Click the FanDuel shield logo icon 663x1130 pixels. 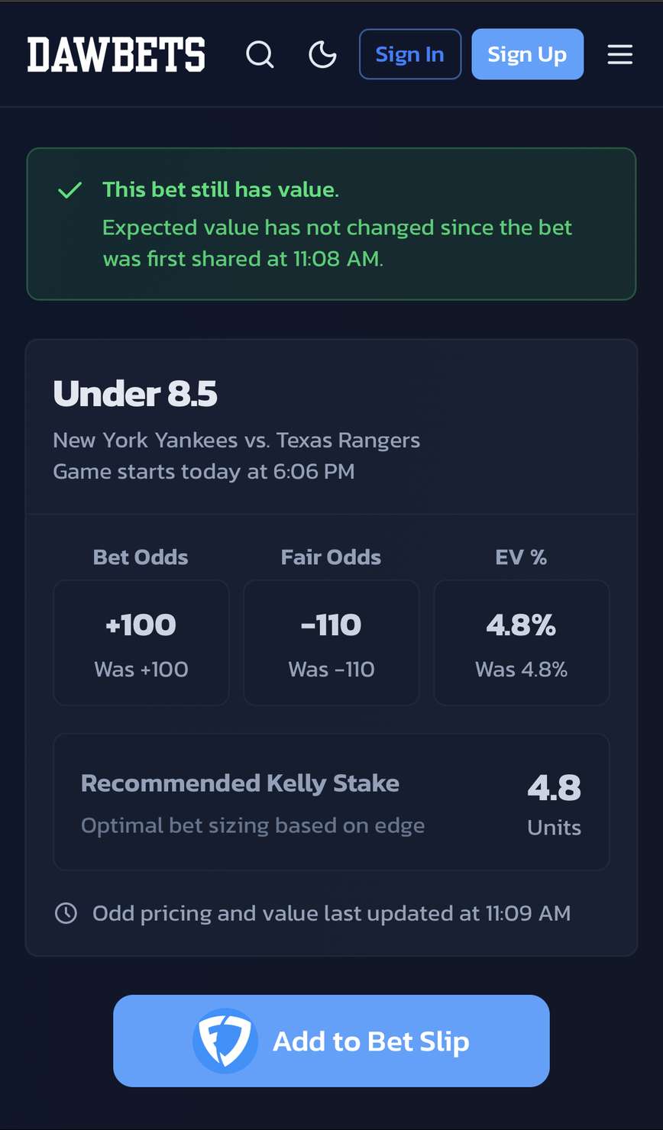pos(225,1041)
